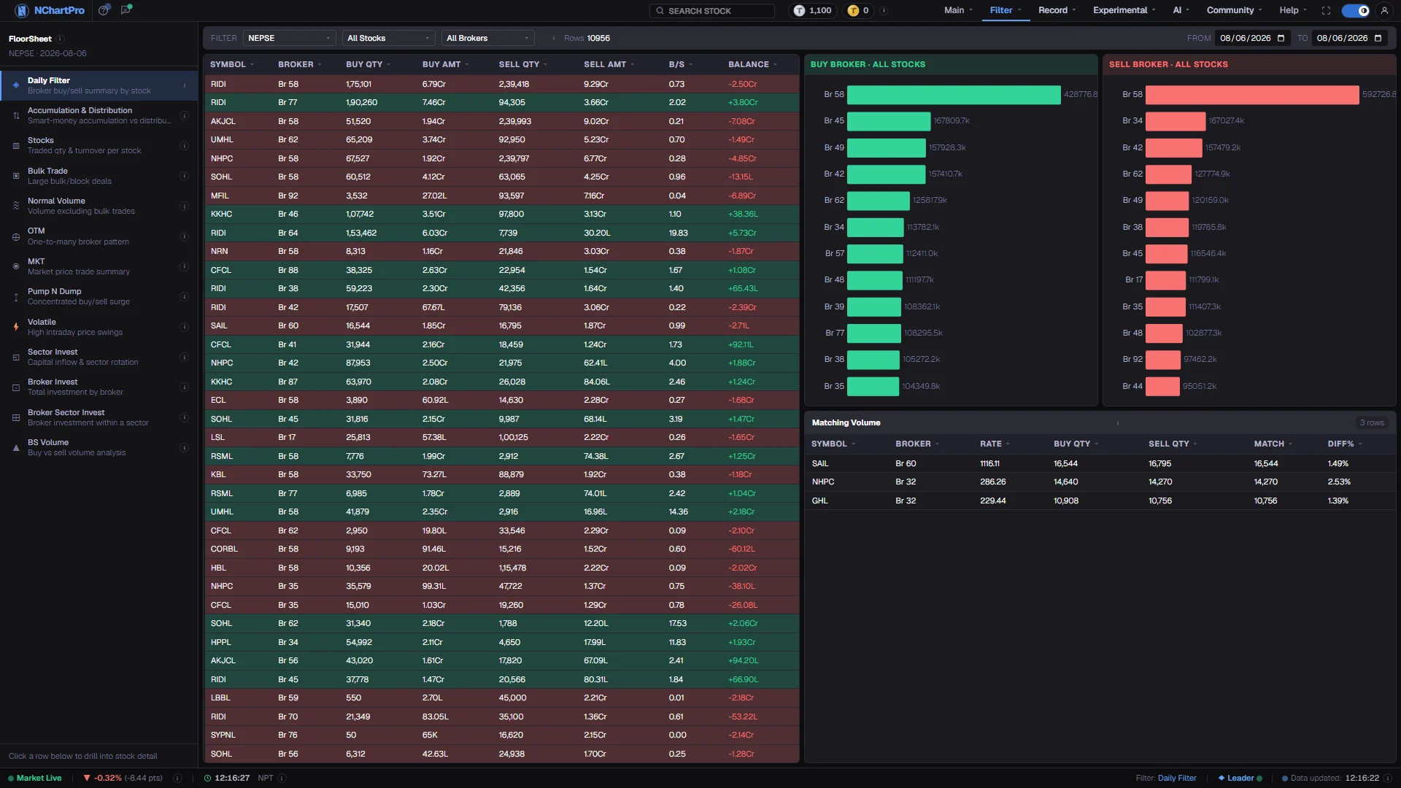The image size is (1401, 788).
Task: Open the help icon next to NChartPro logo
Action: pos(104,10)
